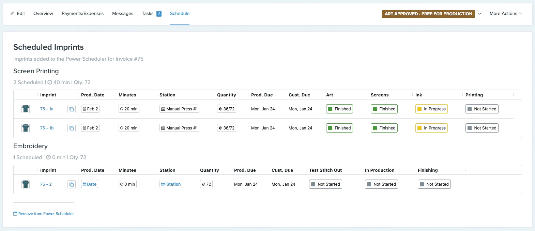This screenshot has height=231, width=535.
Task: Click the Screens column header
Action: (380, 95)
